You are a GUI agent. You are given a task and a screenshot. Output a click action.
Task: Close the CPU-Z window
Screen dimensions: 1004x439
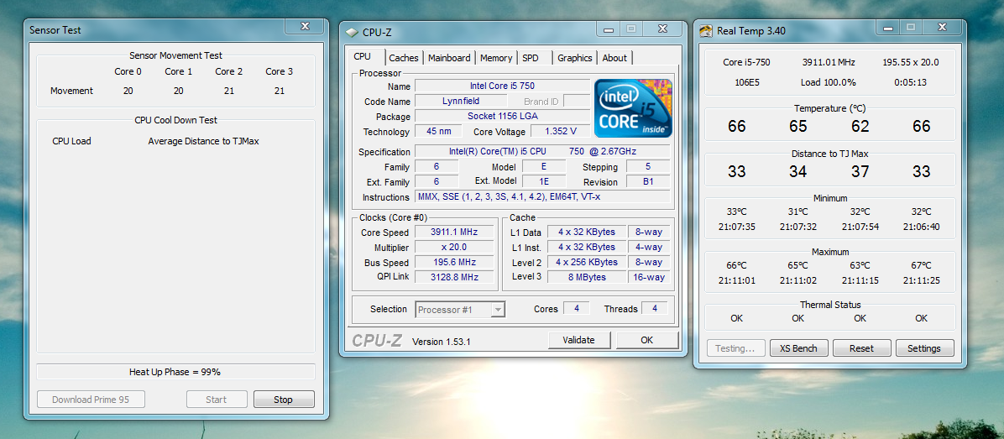tap(662, 29)
